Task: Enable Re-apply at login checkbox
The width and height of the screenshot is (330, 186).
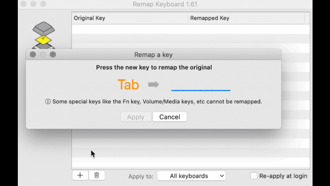Action: [254, 176]
